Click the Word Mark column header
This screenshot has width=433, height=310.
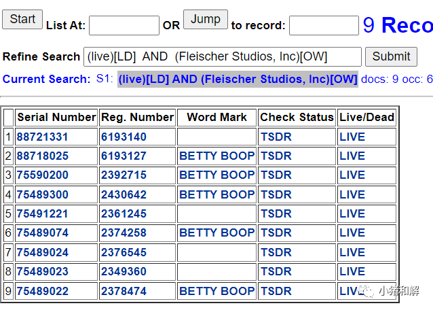pos(216,117)
